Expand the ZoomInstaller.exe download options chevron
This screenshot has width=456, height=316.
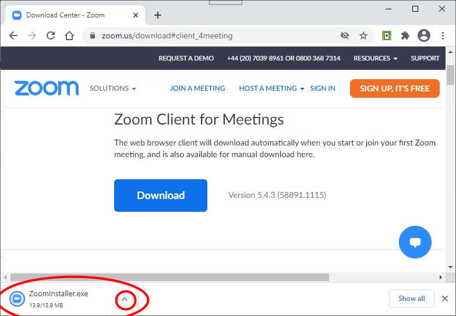125,299
